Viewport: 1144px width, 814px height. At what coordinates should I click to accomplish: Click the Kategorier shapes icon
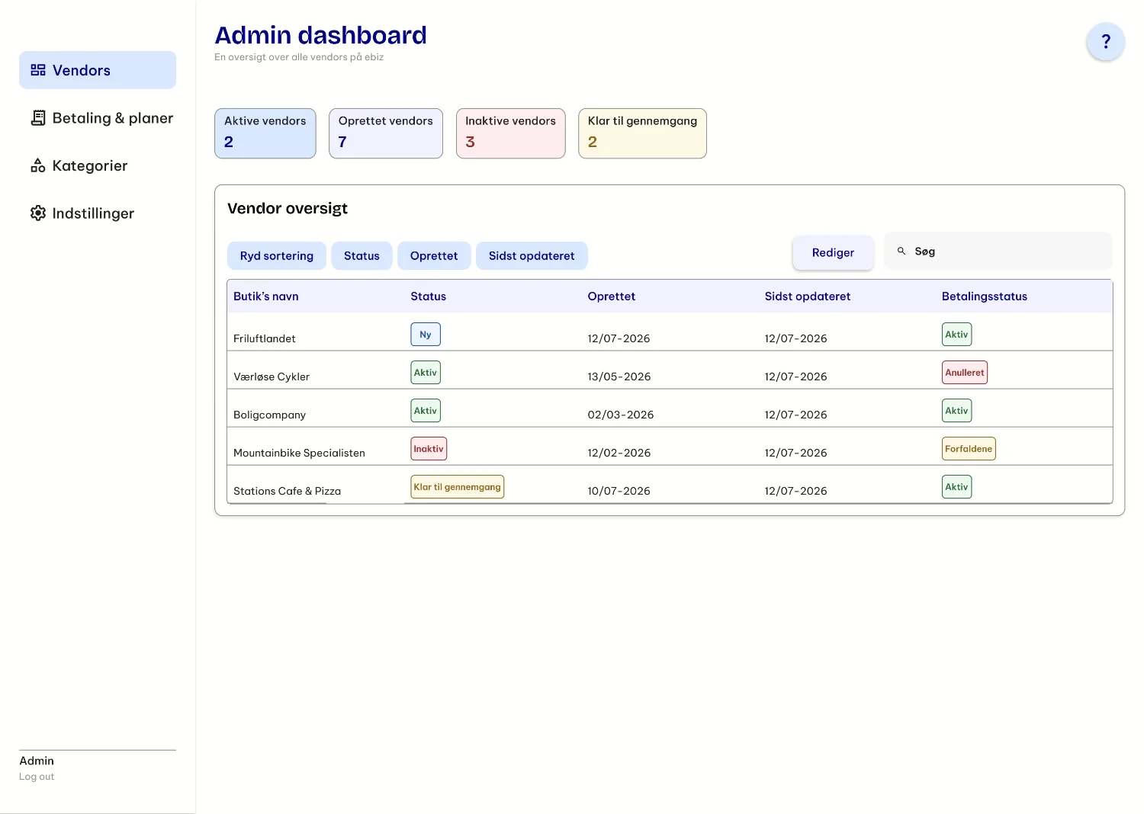pos(38,165)
